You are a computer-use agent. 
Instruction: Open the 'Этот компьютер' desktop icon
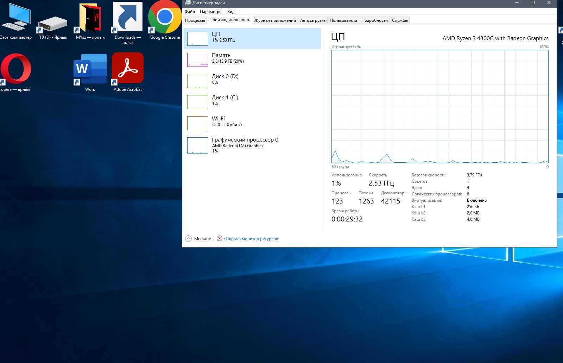pos(15,20)
